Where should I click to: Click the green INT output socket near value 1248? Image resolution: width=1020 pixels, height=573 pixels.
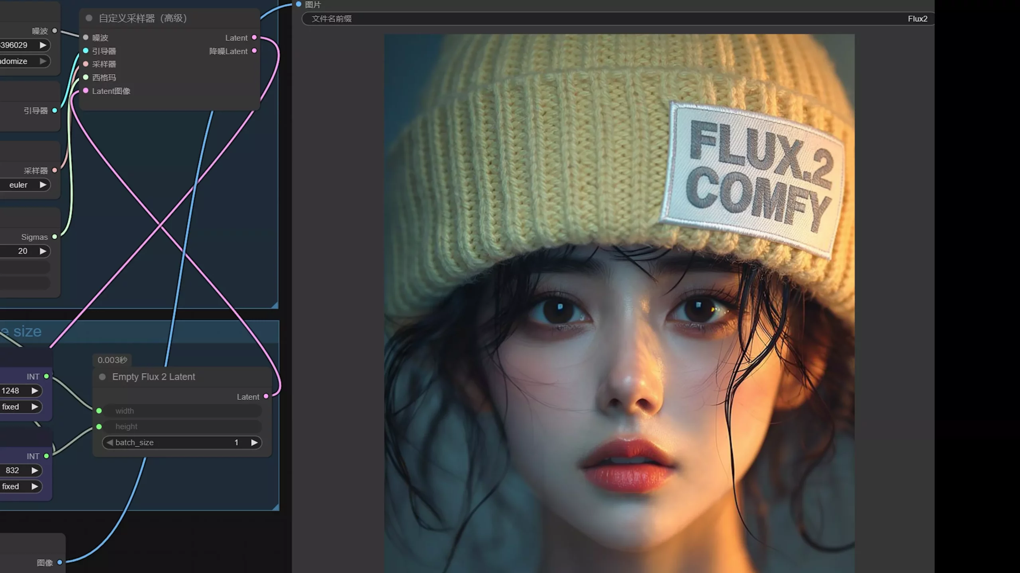point(47,376)
